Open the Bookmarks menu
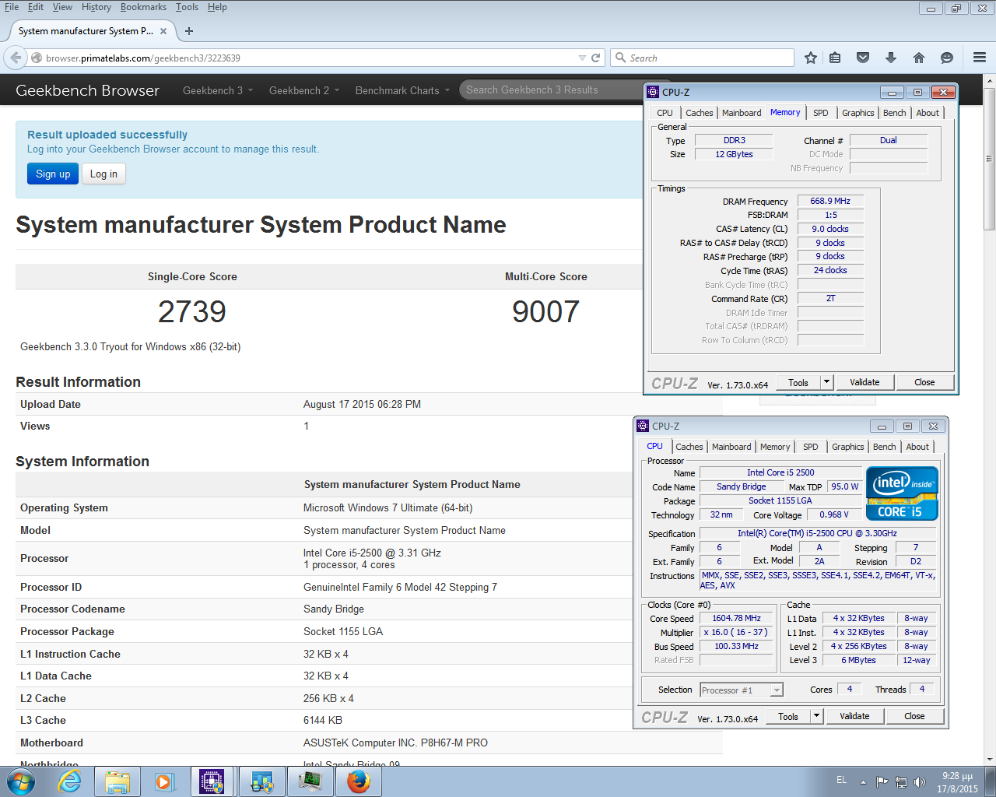Viewport: 996px width, 797px height. 143,7
